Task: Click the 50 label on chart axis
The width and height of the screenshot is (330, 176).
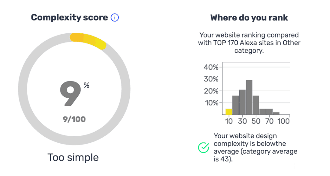Action: pyautogui.click(x=256, y=121)
